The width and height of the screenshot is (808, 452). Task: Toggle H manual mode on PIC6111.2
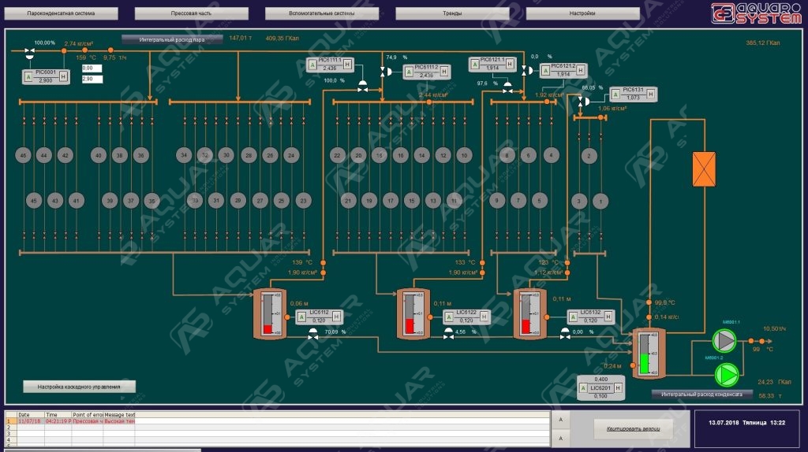pos(443,72)
